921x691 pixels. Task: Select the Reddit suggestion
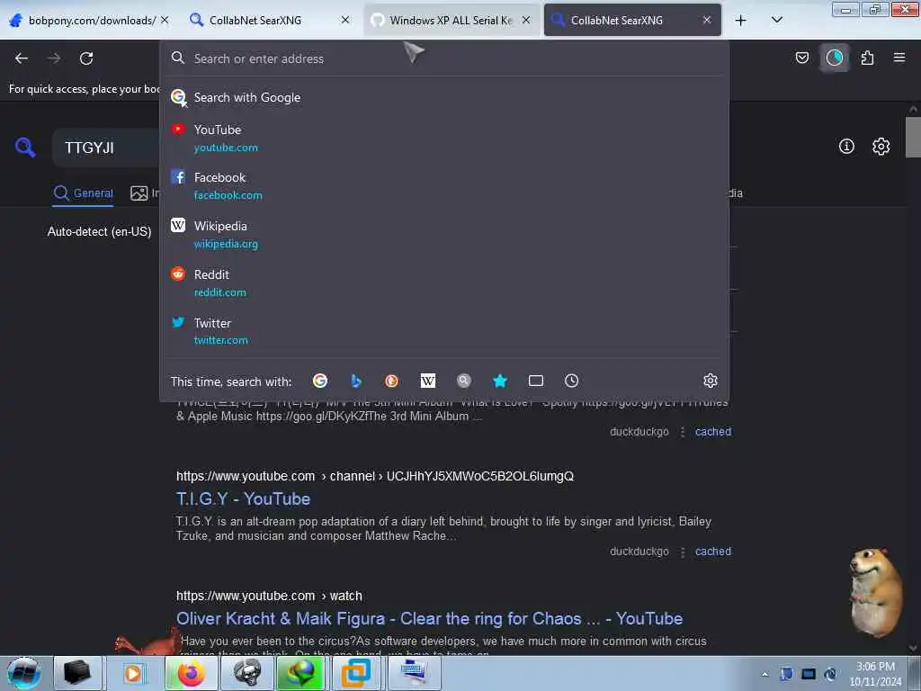444,283
